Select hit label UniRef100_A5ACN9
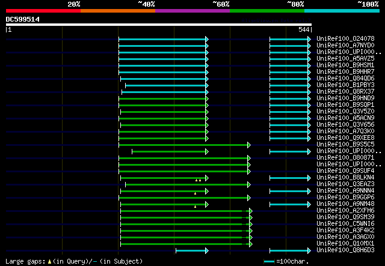 [345, 118]
